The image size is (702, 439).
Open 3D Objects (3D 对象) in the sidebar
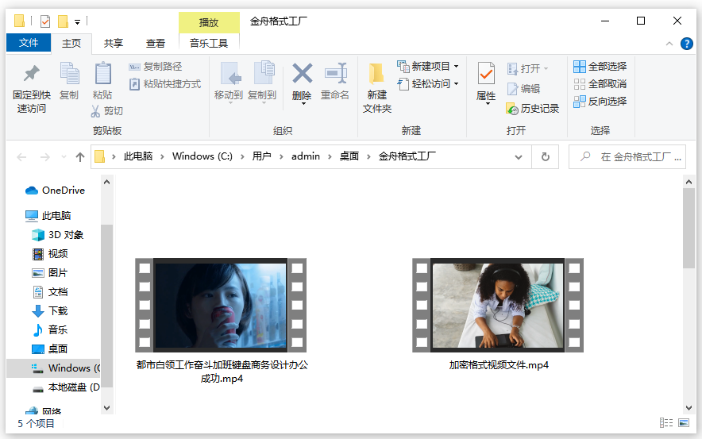(x=58, y=235)
